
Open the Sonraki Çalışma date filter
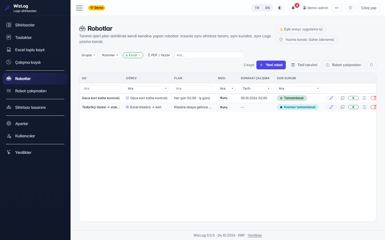point(256,89)
